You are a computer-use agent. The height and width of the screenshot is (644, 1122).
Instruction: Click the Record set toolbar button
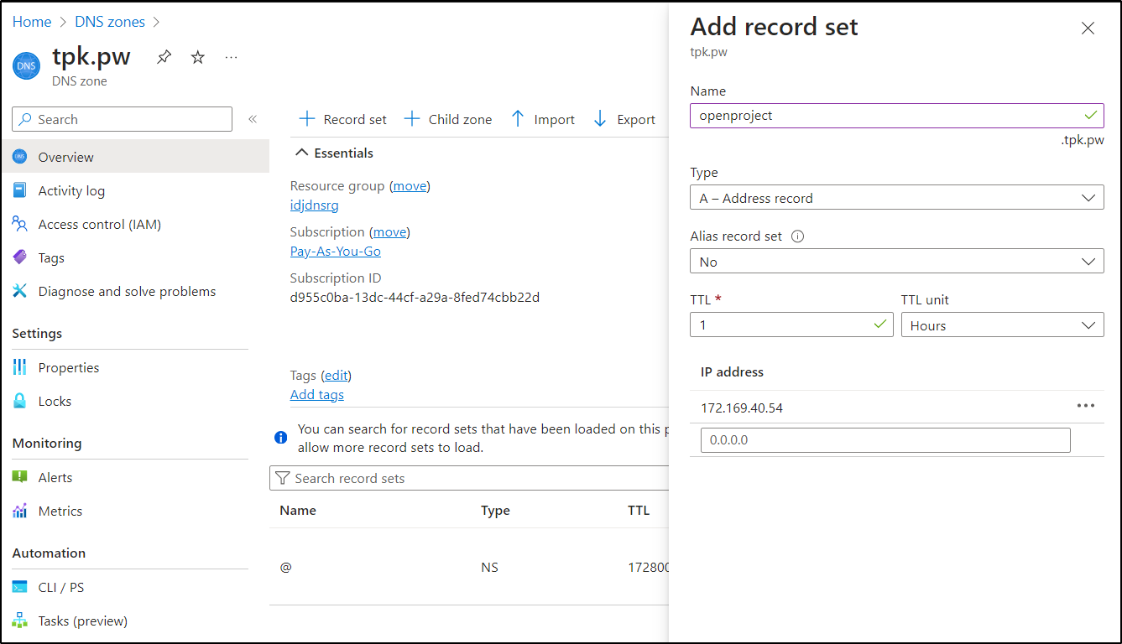point(342,119)
